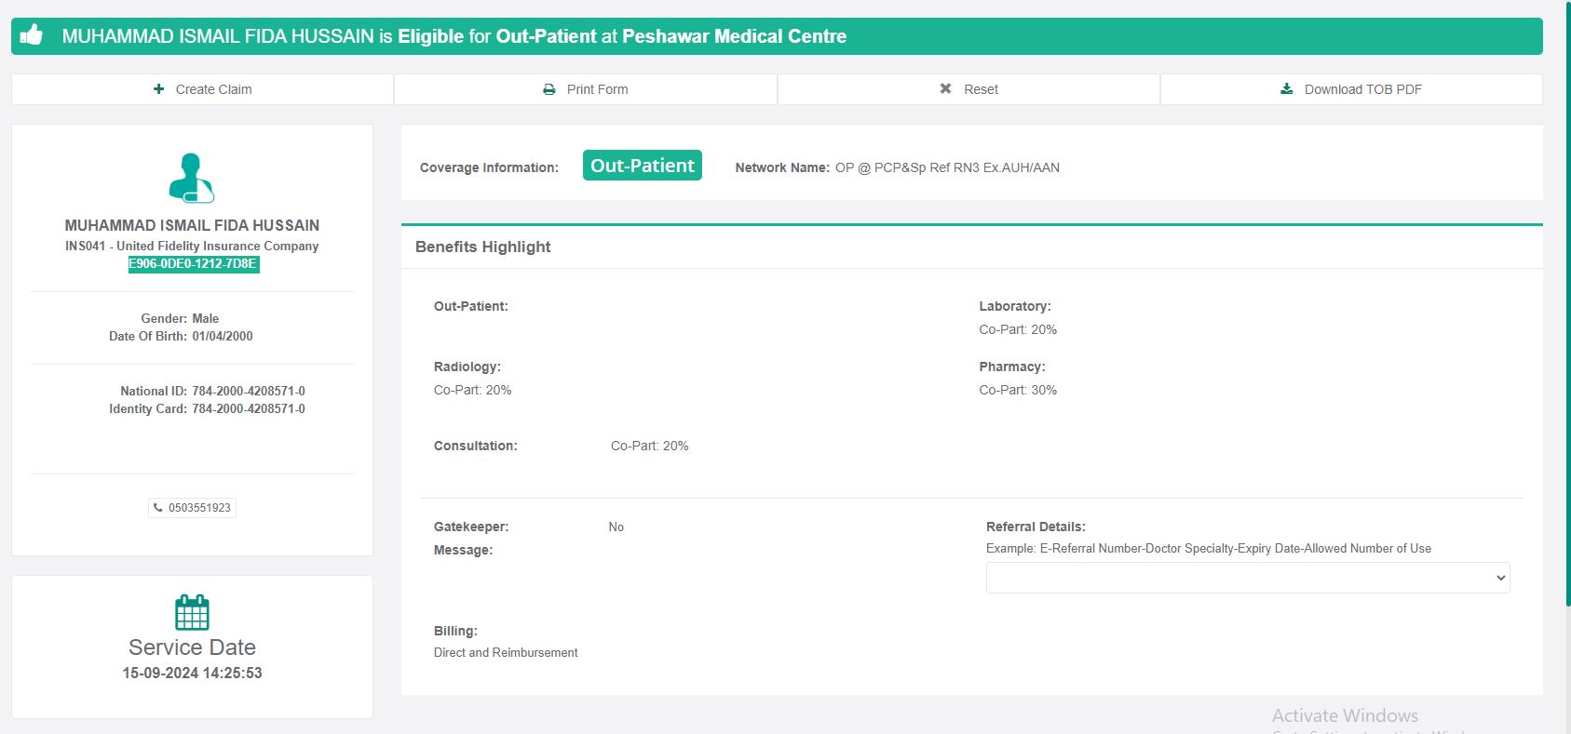
Task: Open the Referral Details dropdown
Action: point(1247,578)
